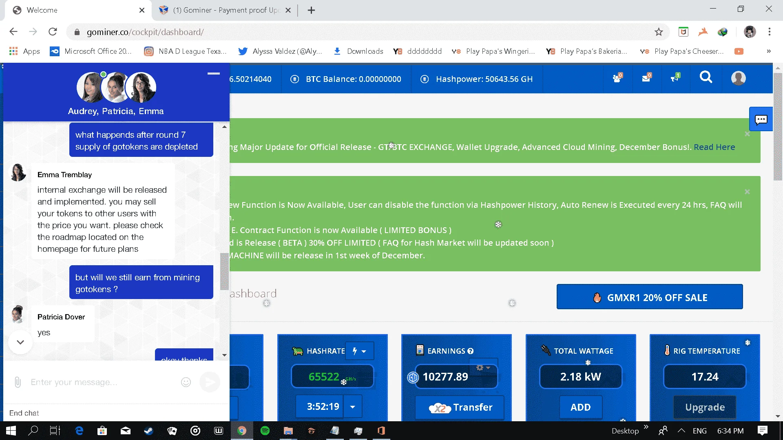Click the Earnings help question mark
The height and width of the screenshot is (440, 783).
click(x=470, y=351)
